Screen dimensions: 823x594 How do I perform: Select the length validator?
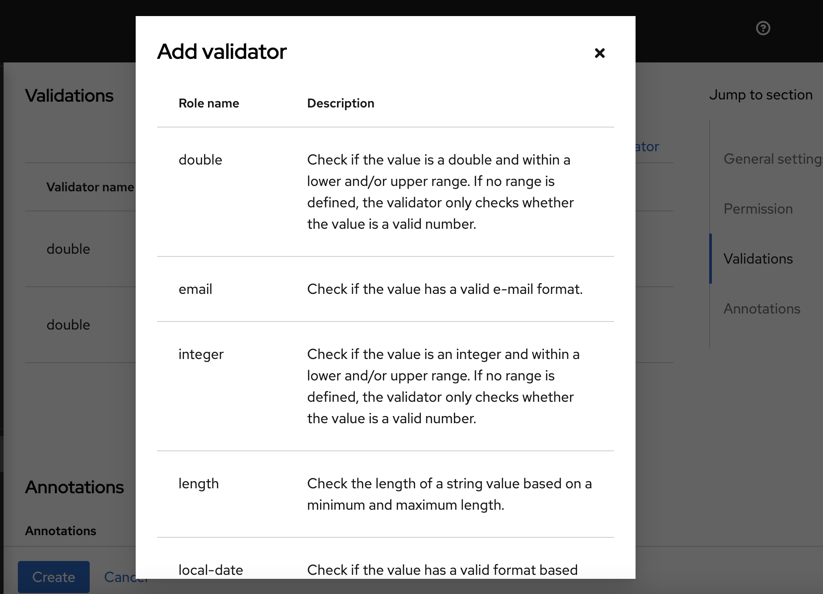[199, 483]
